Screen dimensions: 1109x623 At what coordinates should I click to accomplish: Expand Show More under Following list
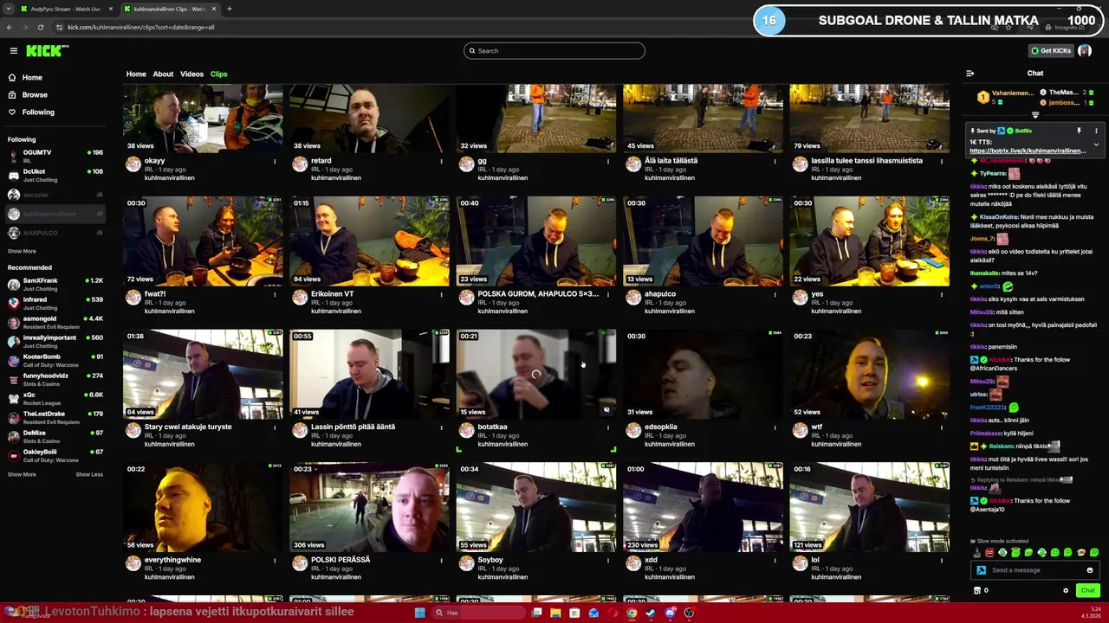tap(22, 251)
